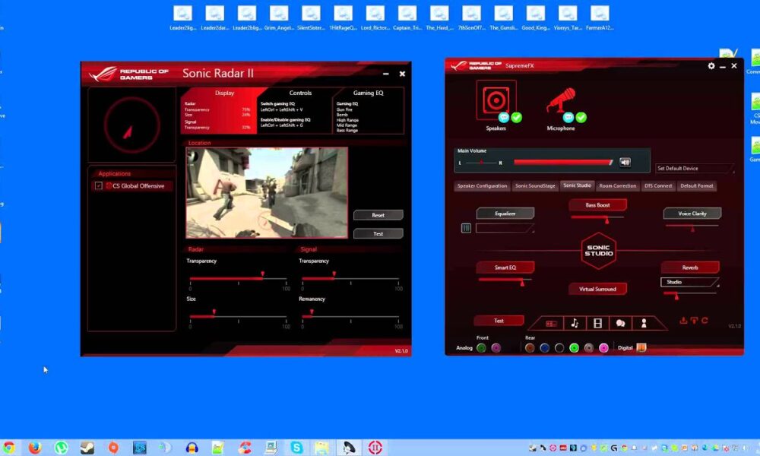The width and height of the screenshot is (760, 456).
Task: Click the green rear analog jack
Action: point(574,348)
